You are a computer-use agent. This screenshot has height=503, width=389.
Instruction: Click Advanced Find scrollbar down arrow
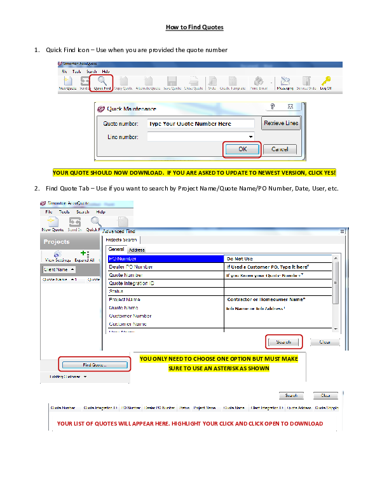point(336,329)
